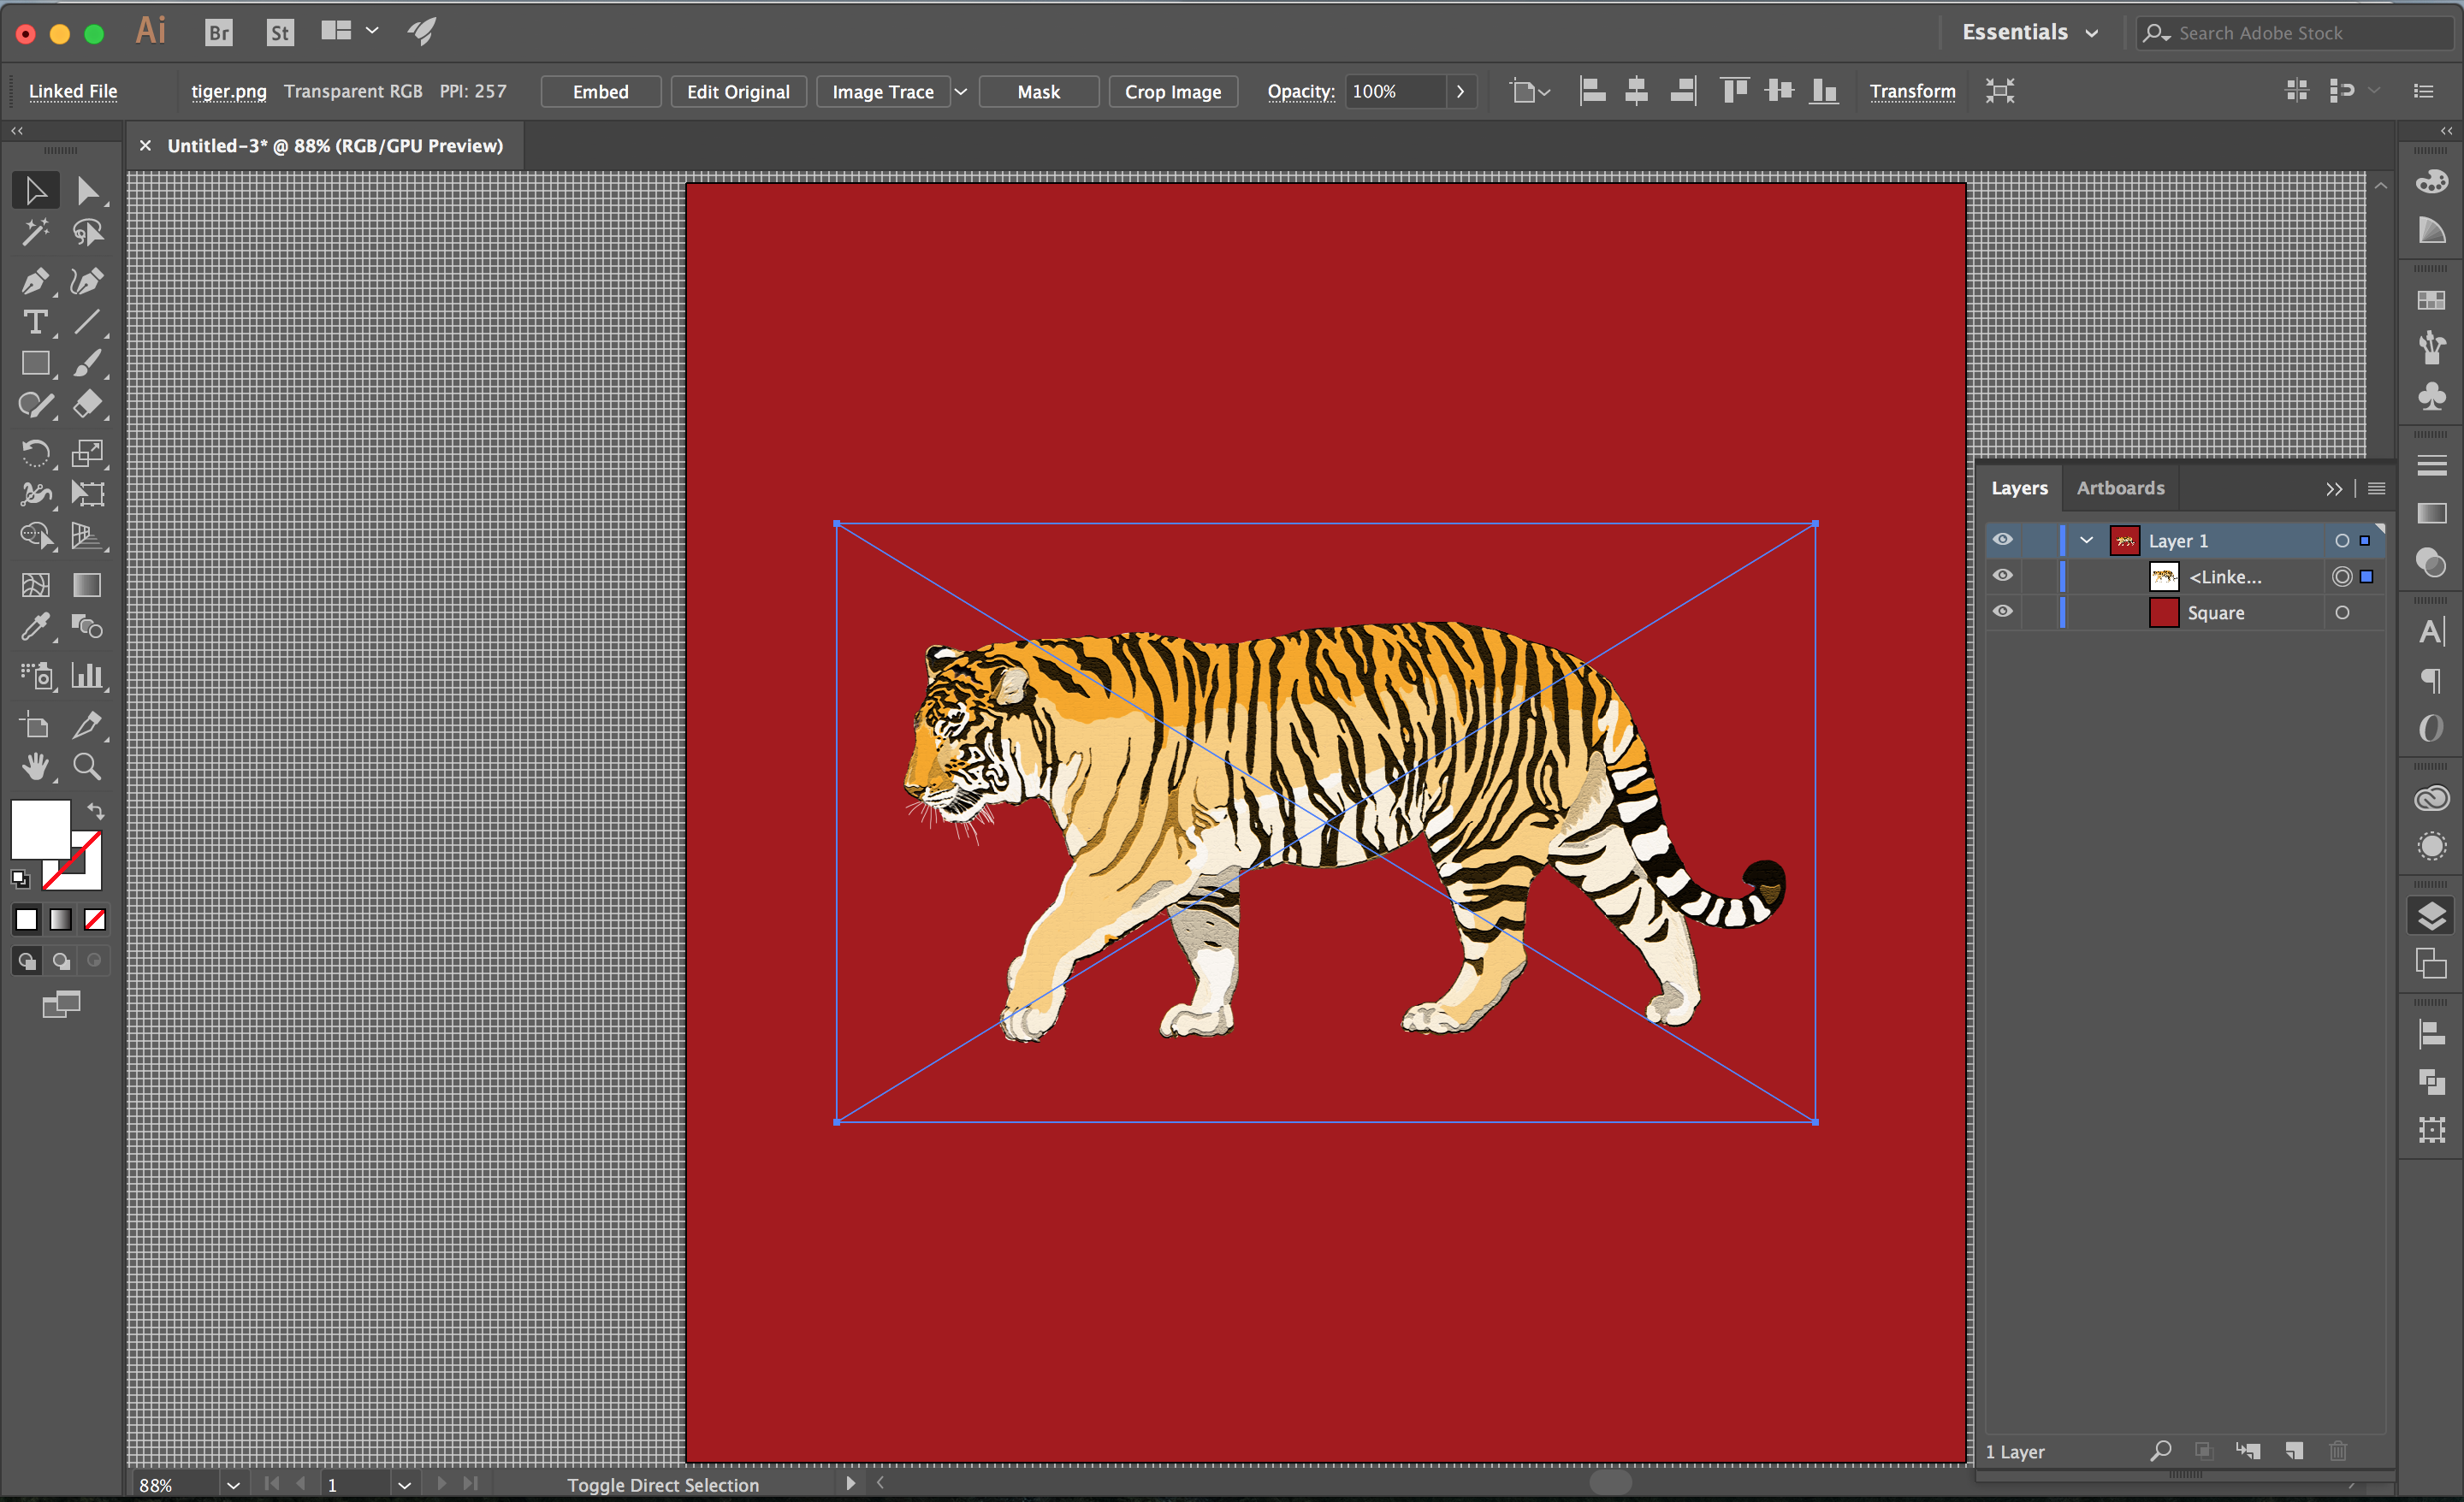This screenshot has height=1502, width=2464.
Task: Choose the Magic Wand tool
Action: click(x=34, y=233)
